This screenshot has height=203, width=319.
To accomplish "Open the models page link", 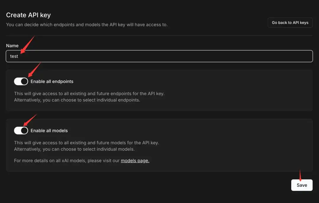I will 135,161.
